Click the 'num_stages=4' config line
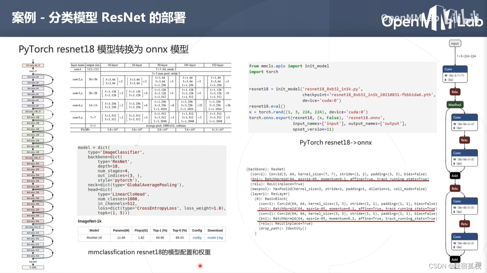The image size is (487, 273). click(114, 171)
